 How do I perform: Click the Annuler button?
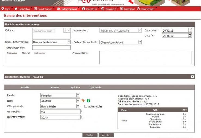pos(106,135)
